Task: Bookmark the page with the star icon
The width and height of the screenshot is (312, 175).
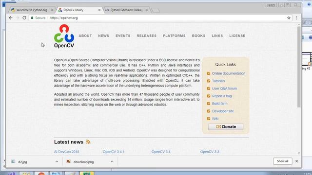Action: tap(289, 18)
